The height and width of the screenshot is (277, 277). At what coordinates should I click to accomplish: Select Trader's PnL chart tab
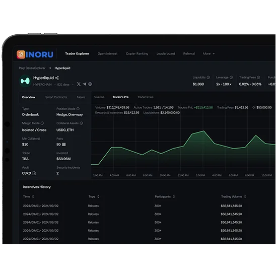[121, 97]
